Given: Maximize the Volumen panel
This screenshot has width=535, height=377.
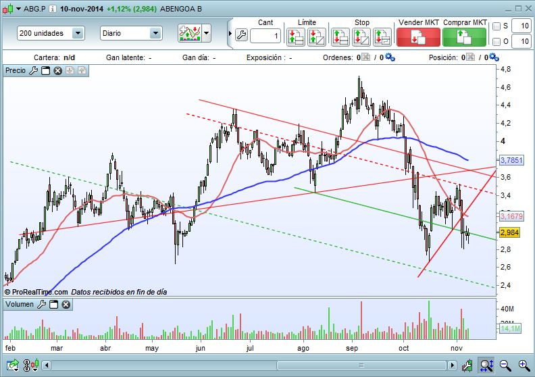Looking at the screenshot, I should coord(53,304).
